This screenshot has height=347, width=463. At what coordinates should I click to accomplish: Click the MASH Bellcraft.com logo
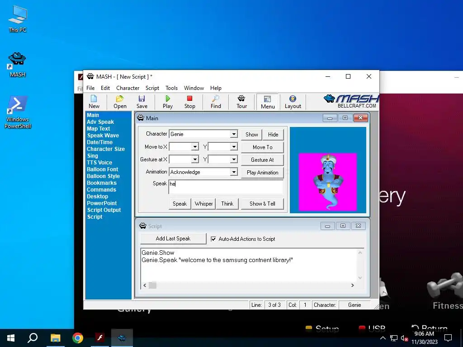pyautogui.click(x=351, y=101)
